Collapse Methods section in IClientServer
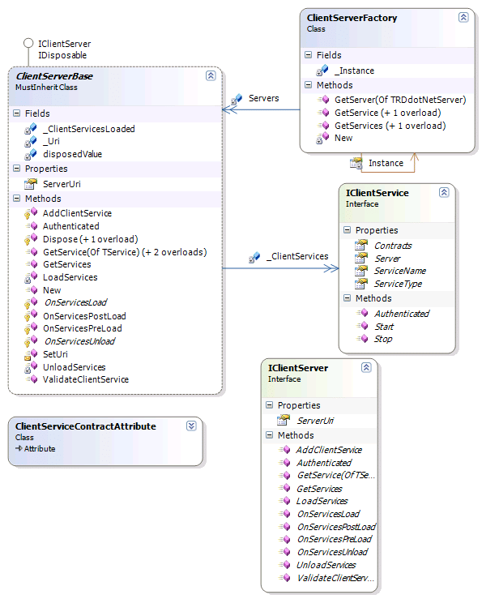The image size is (482, 599). [x=269, y=434]
